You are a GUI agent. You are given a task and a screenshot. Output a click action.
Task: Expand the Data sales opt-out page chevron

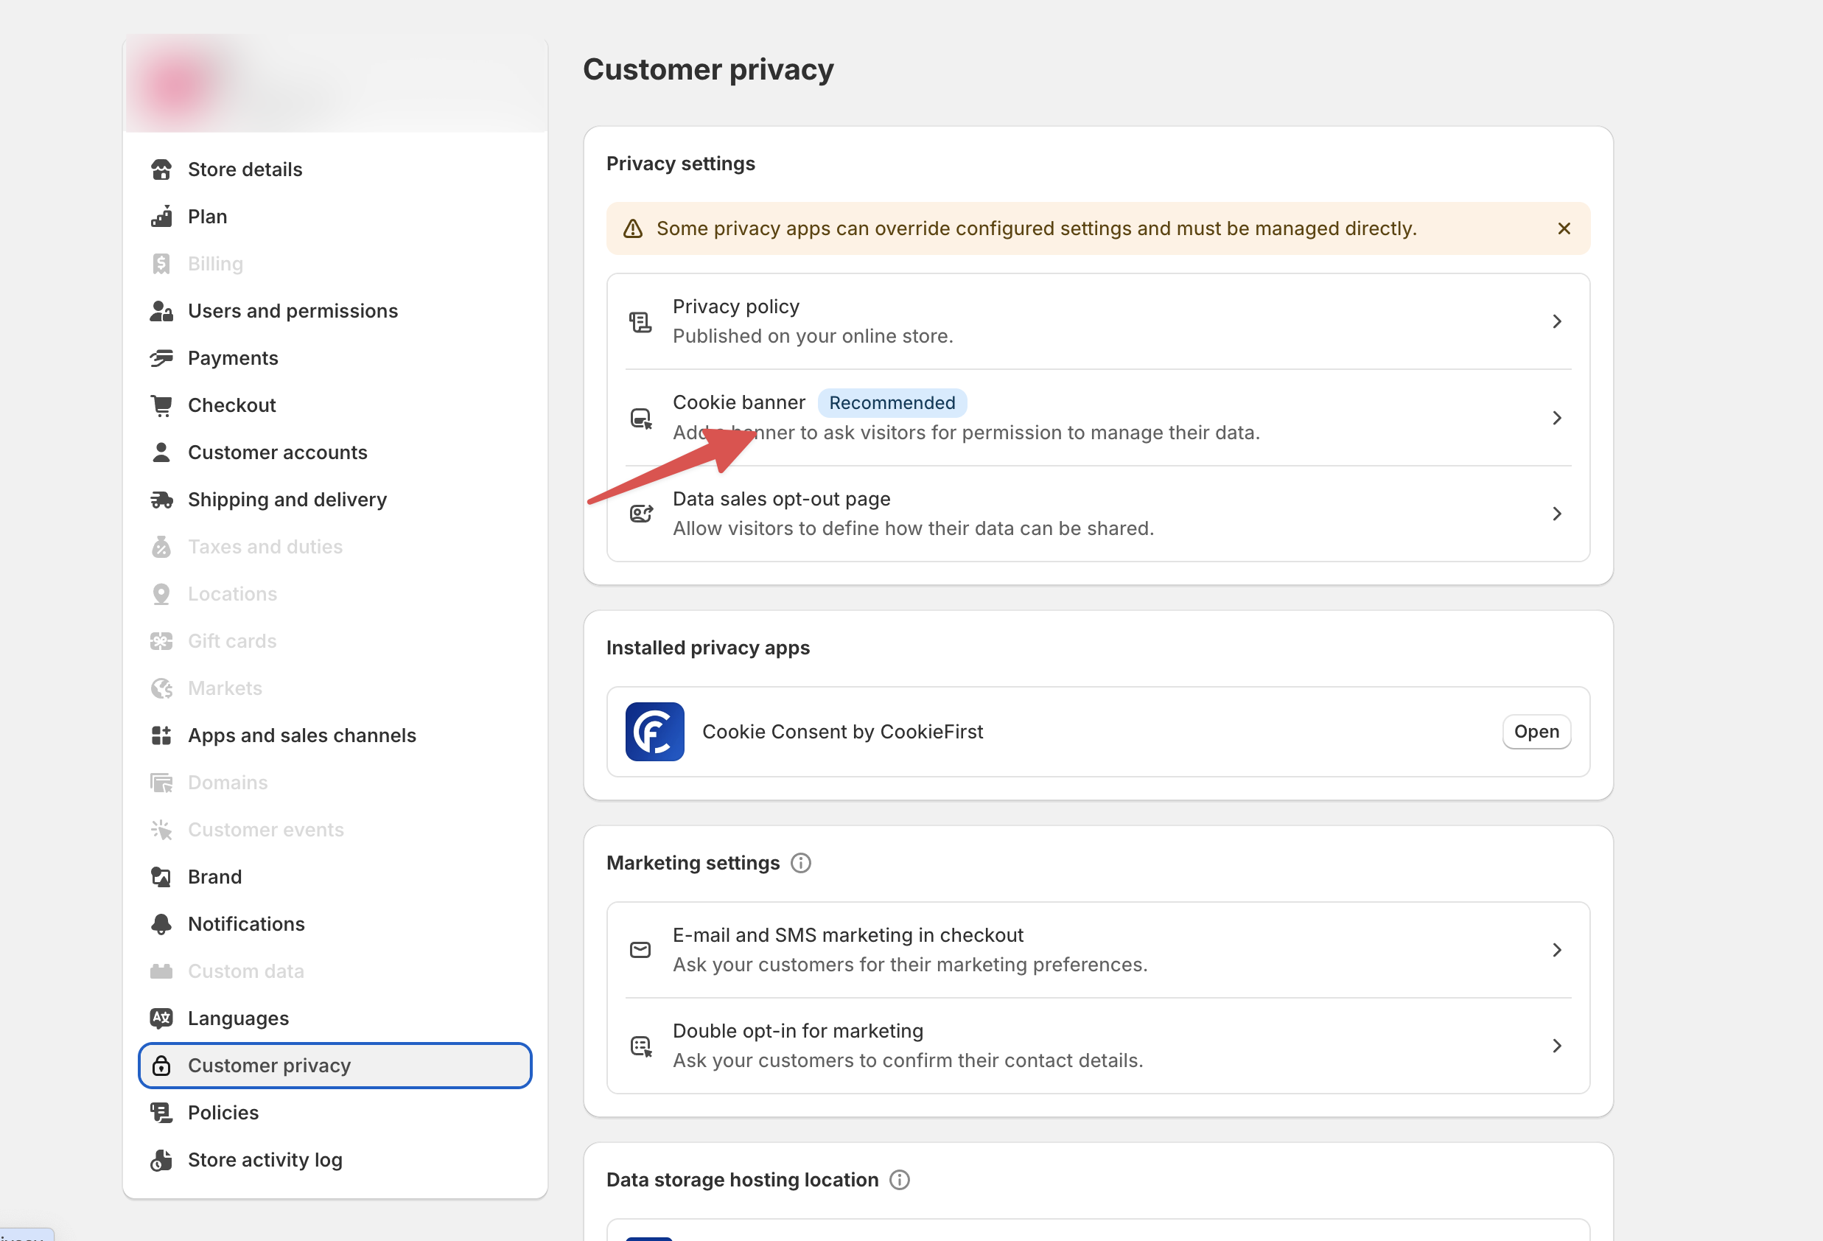(x=1557, y=513)
